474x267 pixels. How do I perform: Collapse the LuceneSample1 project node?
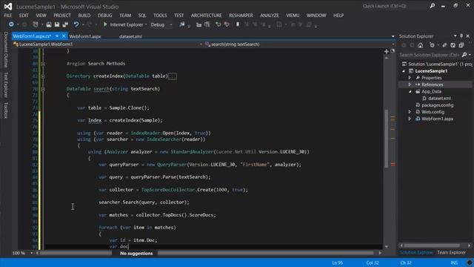403,71
